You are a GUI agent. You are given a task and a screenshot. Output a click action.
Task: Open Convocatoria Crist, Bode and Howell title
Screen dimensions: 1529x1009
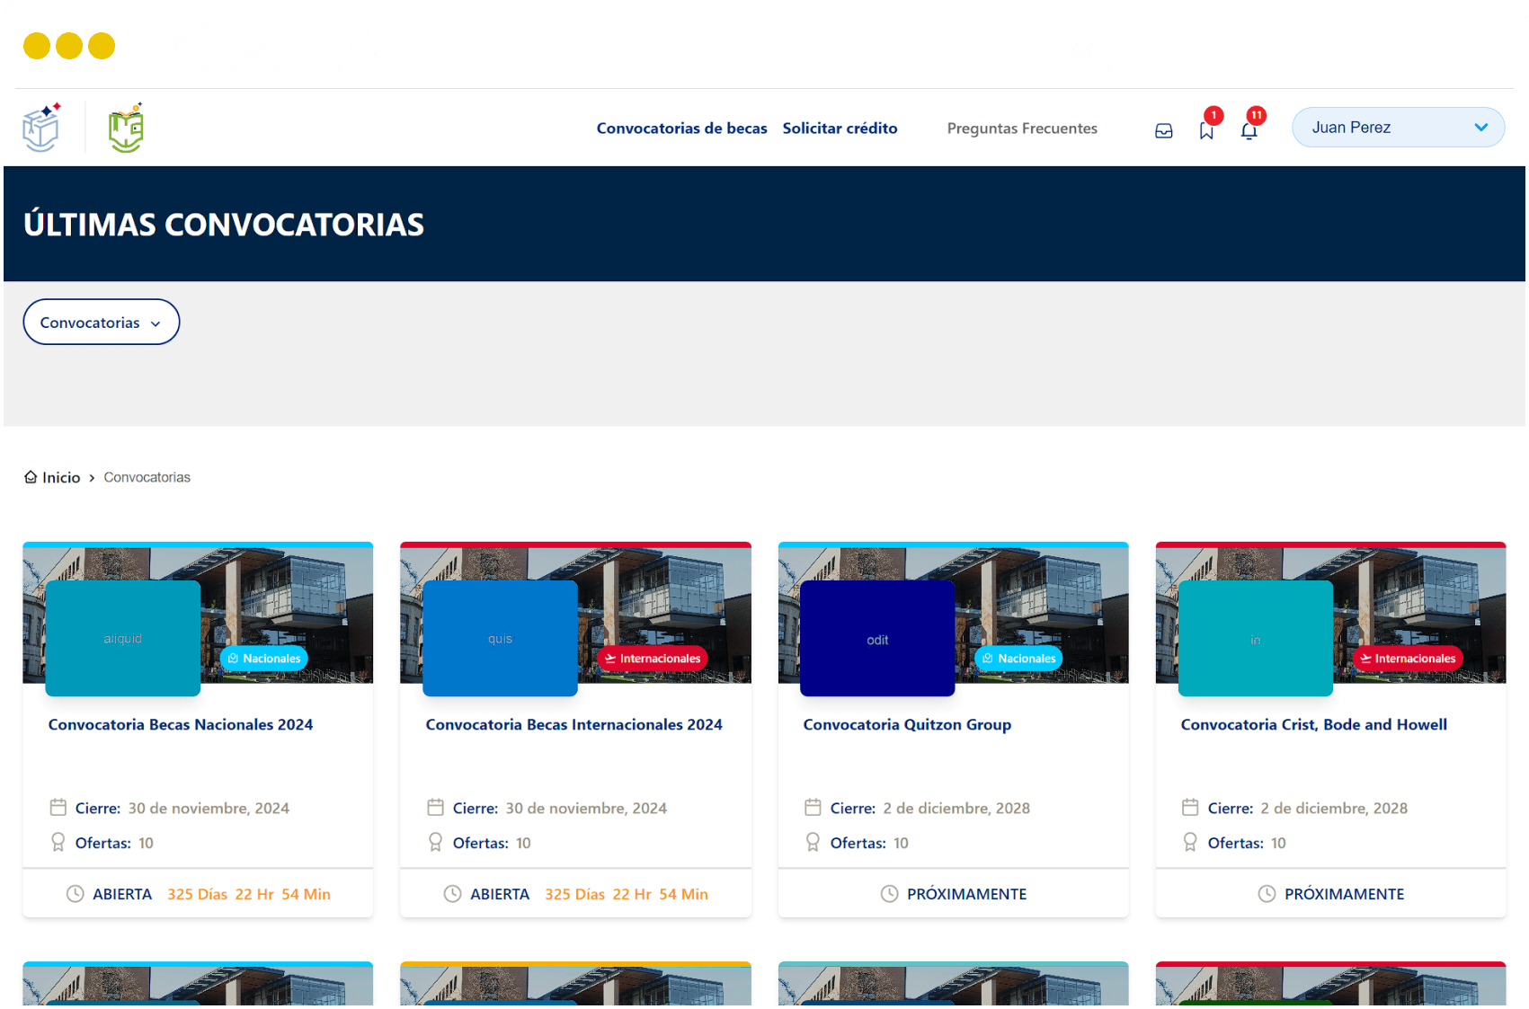(1314, 724)
